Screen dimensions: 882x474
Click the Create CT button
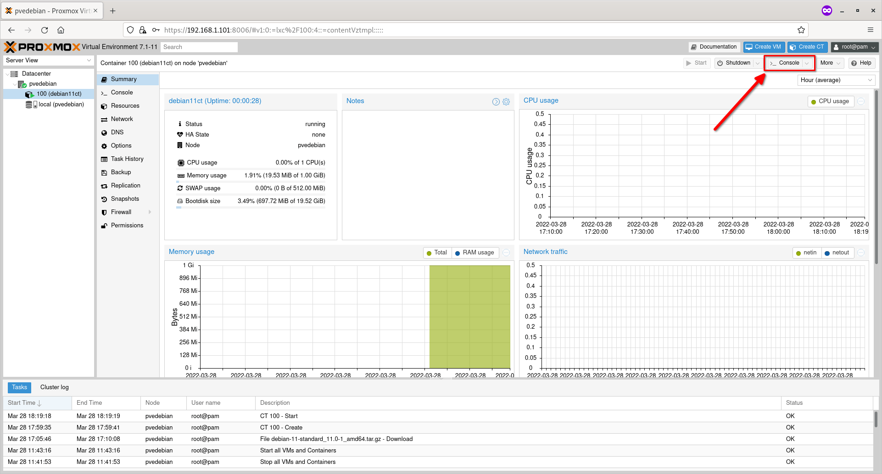point(807,47)
